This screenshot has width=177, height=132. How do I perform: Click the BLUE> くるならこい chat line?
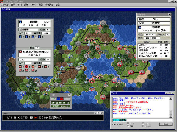[133, 109]
